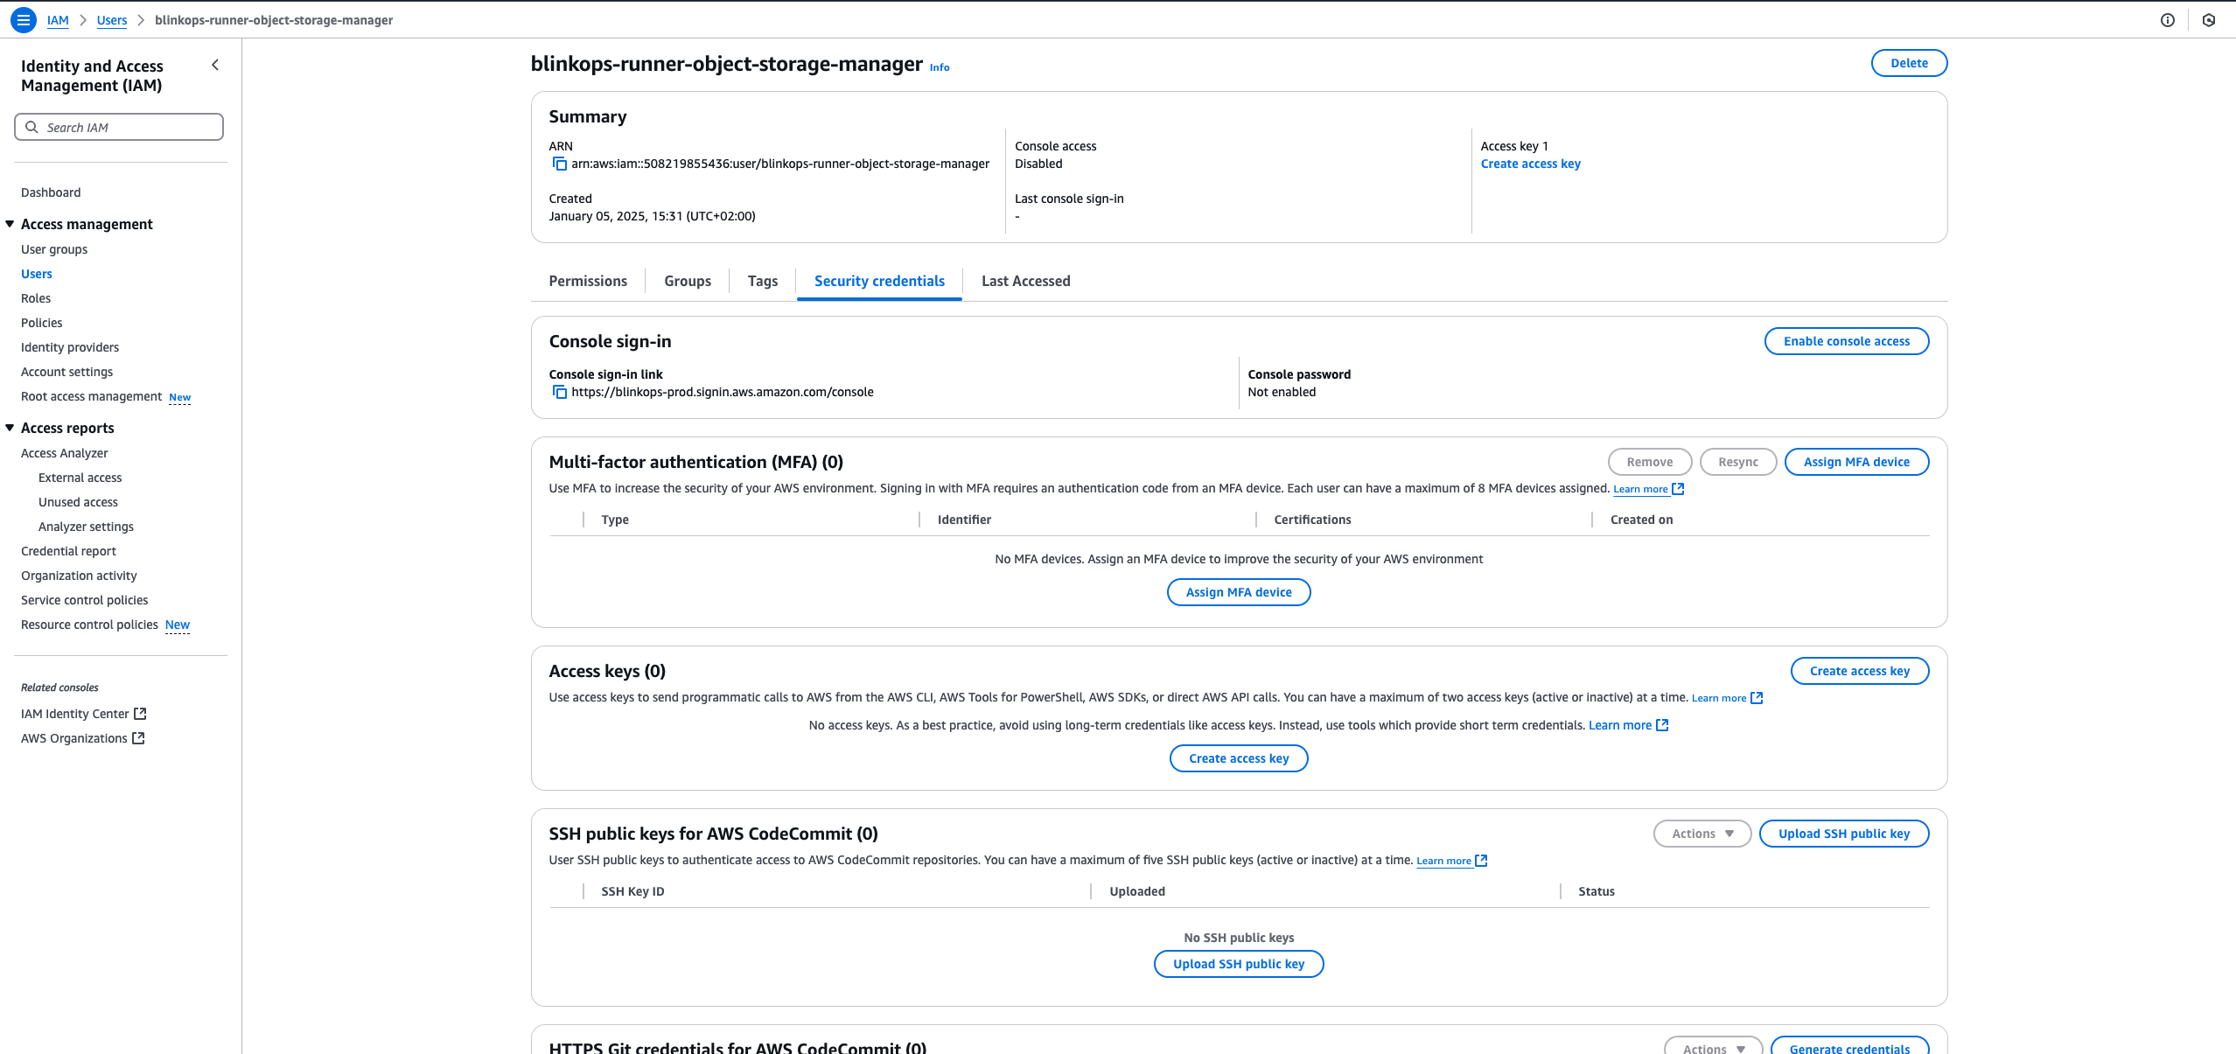Copy the user ARN with copy icon

click(560, 164)
